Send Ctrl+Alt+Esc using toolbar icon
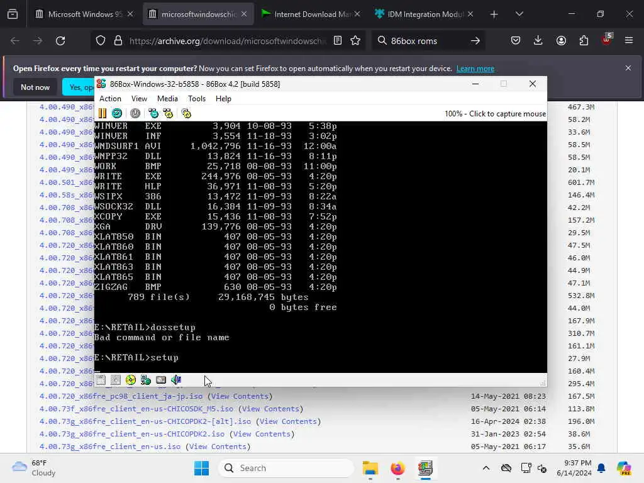Screen dimensions: 644x483 pyautogui.click(x=168, y=113)
